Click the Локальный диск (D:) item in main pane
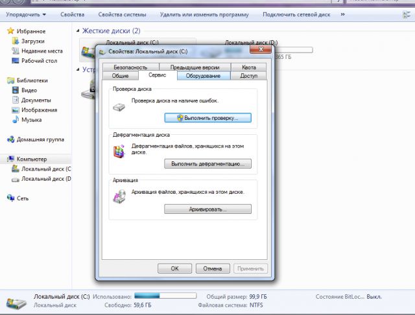Screen dimensions: 415x315 tap(251, 42)
